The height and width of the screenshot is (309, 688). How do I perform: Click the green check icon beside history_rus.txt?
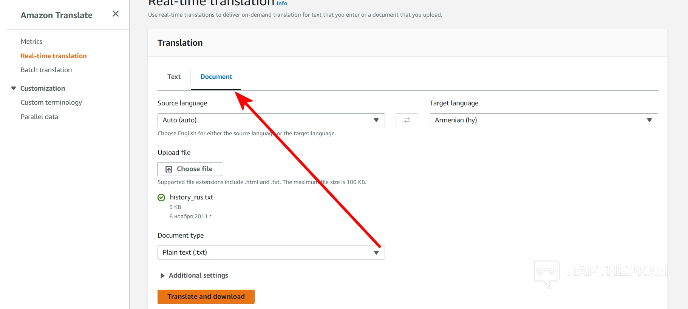[161, 197]
